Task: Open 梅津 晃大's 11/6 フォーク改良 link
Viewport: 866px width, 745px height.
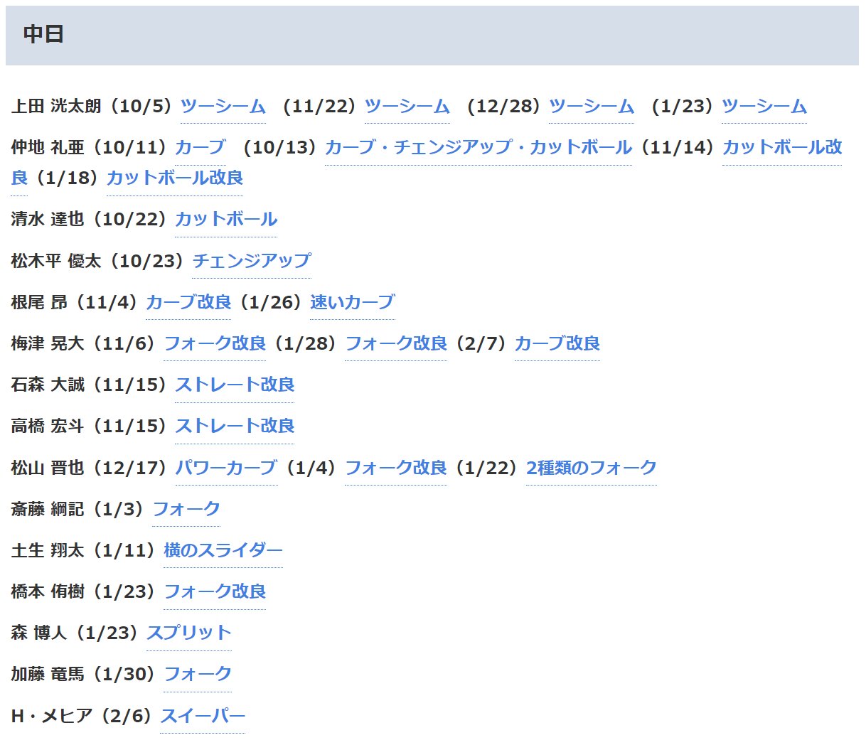Action: 215,343
